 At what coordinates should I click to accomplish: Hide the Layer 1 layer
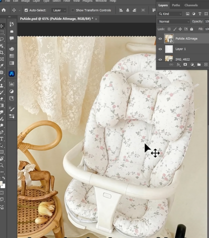pyautogui.click(x=160, y=49)
